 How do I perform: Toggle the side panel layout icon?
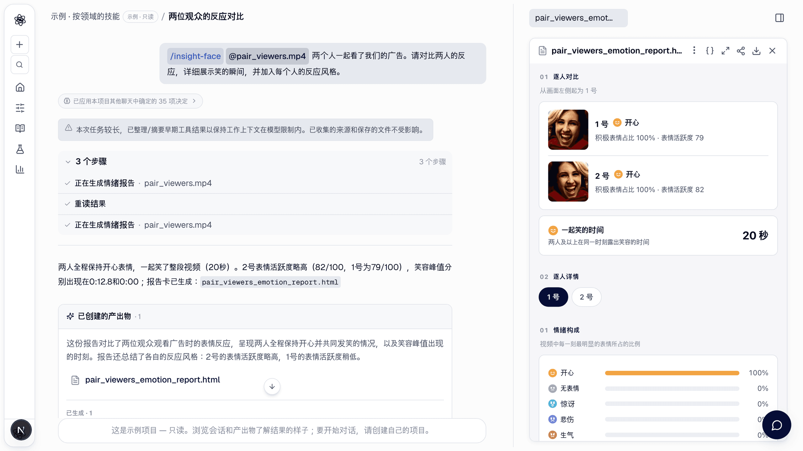point(779,18)
